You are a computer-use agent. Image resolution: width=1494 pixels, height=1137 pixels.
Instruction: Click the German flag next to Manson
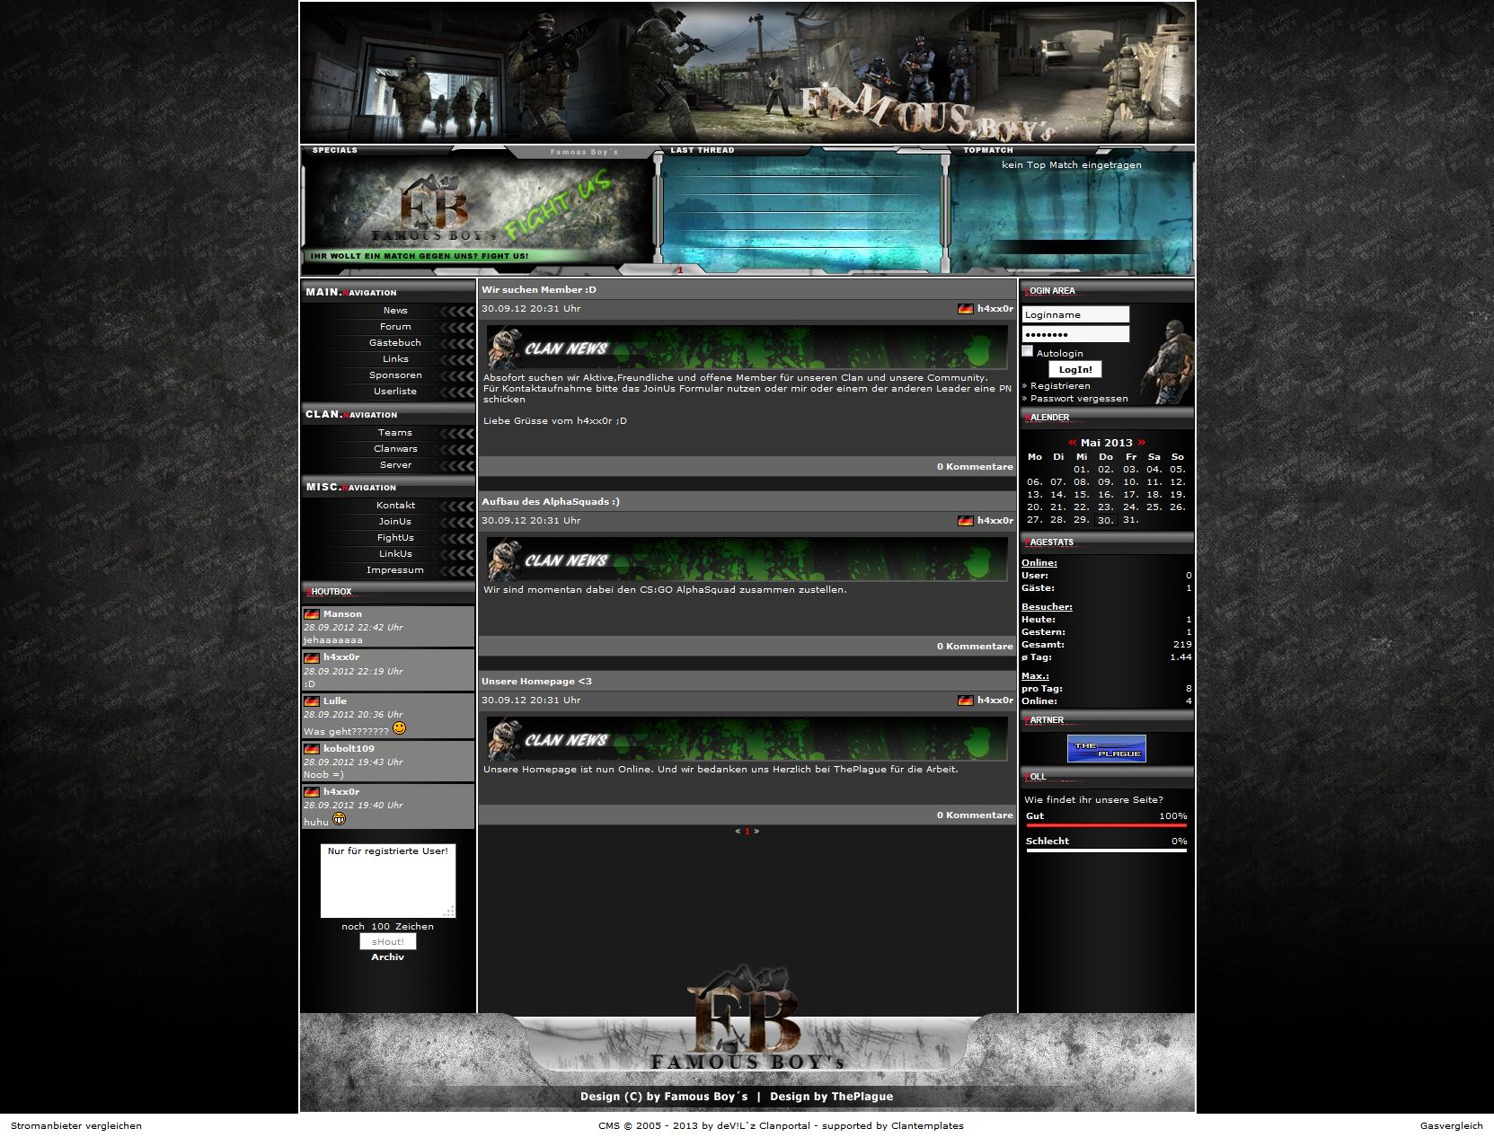pos(312,614)
